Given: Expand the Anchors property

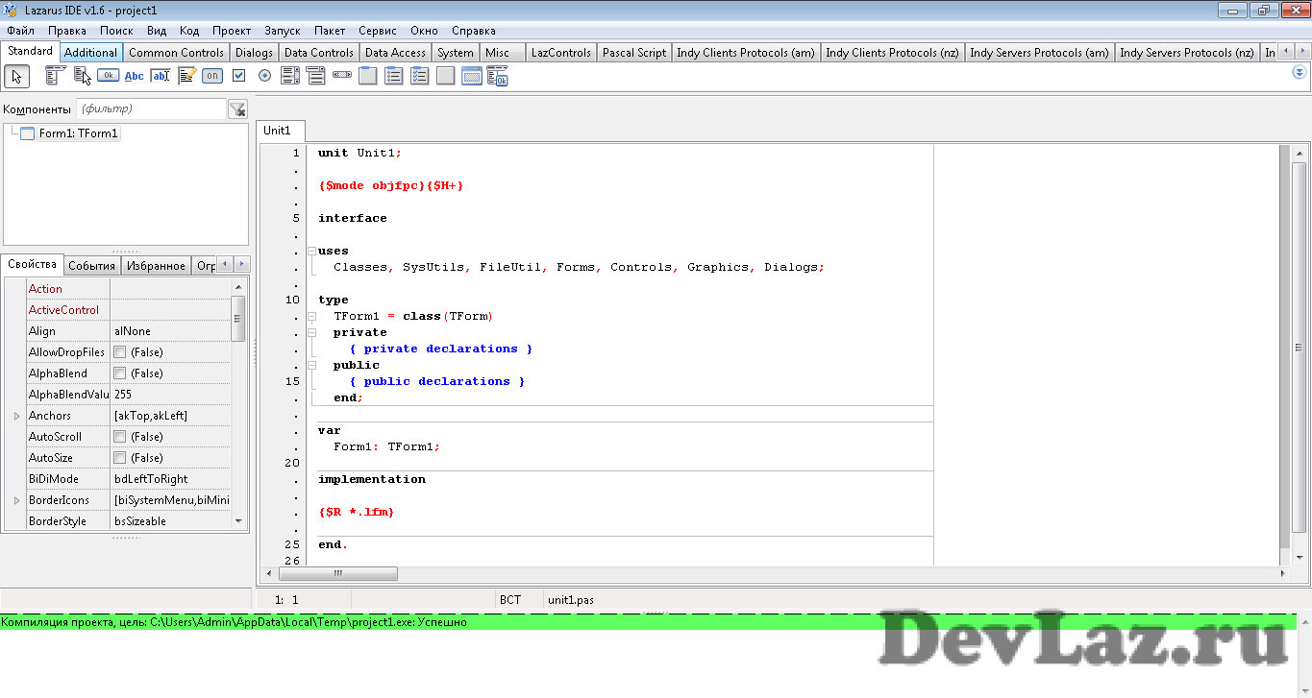Looking at the screenshot, I should point(16,416).
